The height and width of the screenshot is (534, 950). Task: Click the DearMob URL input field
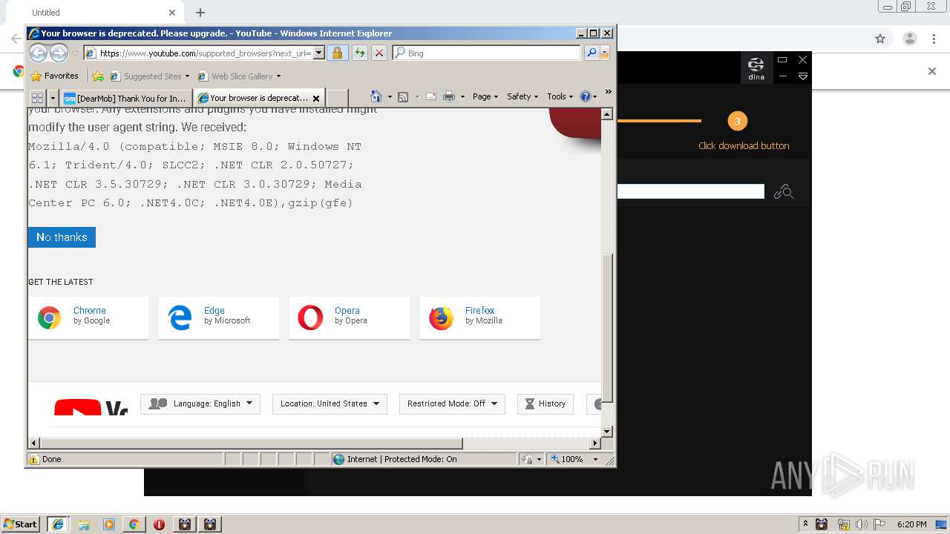click(x=690, y=192)
